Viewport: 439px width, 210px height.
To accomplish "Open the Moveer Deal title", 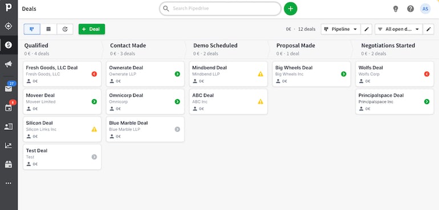I will click(x=40, y=96).
